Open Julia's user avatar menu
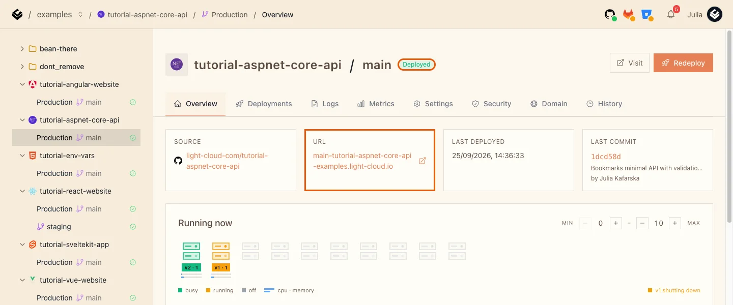 click(715, 15)
